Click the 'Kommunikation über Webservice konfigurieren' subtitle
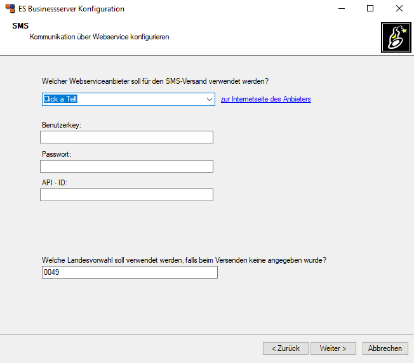414x363 pixels. tap(99, 37)
